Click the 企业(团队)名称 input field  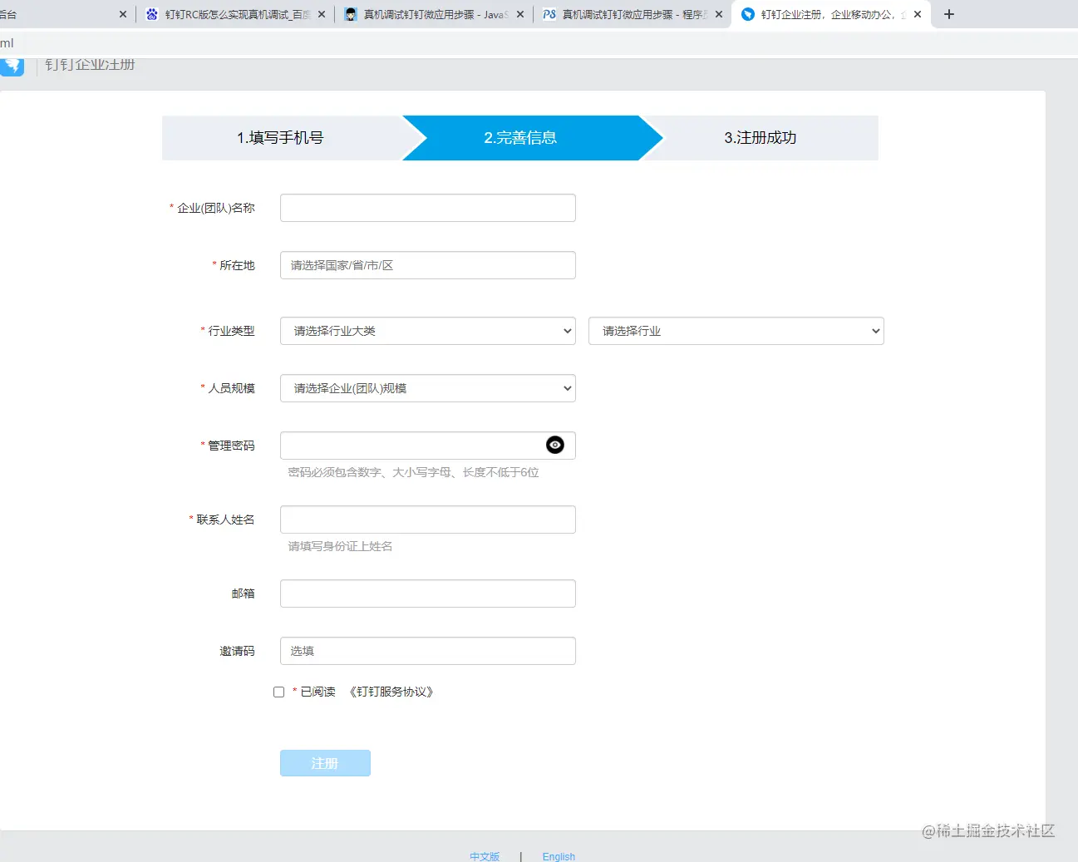click(427, 207)
